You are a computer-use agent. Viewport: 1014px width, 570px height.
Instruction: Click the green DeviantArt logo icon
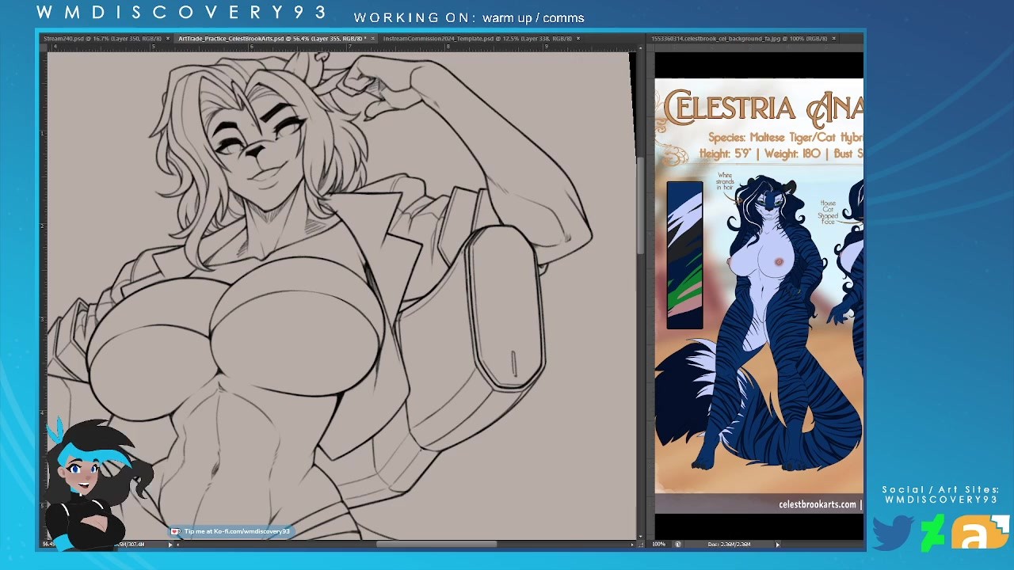pyautogui.click(x=933, y=533)
